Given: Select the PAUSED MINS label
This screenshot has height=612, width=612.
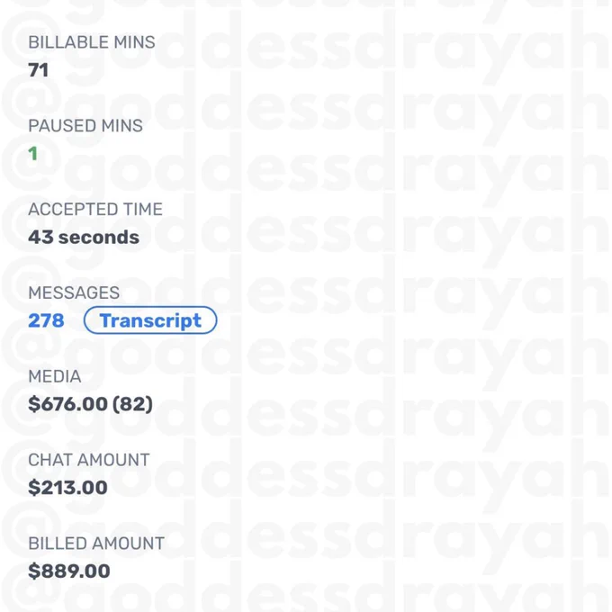Looking at the screenshot, I should click(x=85, y=126).
